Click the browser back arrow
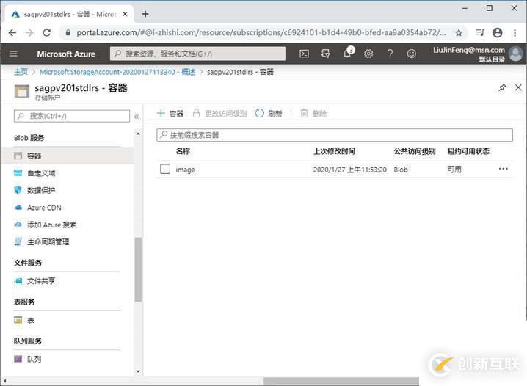527x386 pixels. click(12, 32)
